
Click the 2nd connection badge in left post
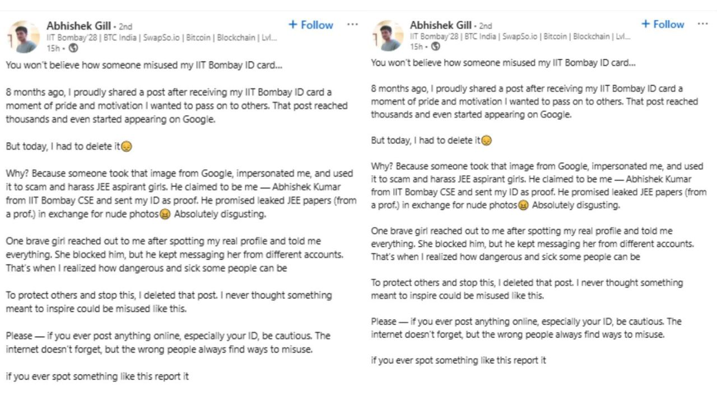125,27
